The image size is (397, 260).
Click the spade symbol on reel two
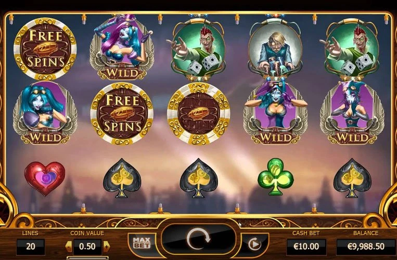[x=122, y=178]
